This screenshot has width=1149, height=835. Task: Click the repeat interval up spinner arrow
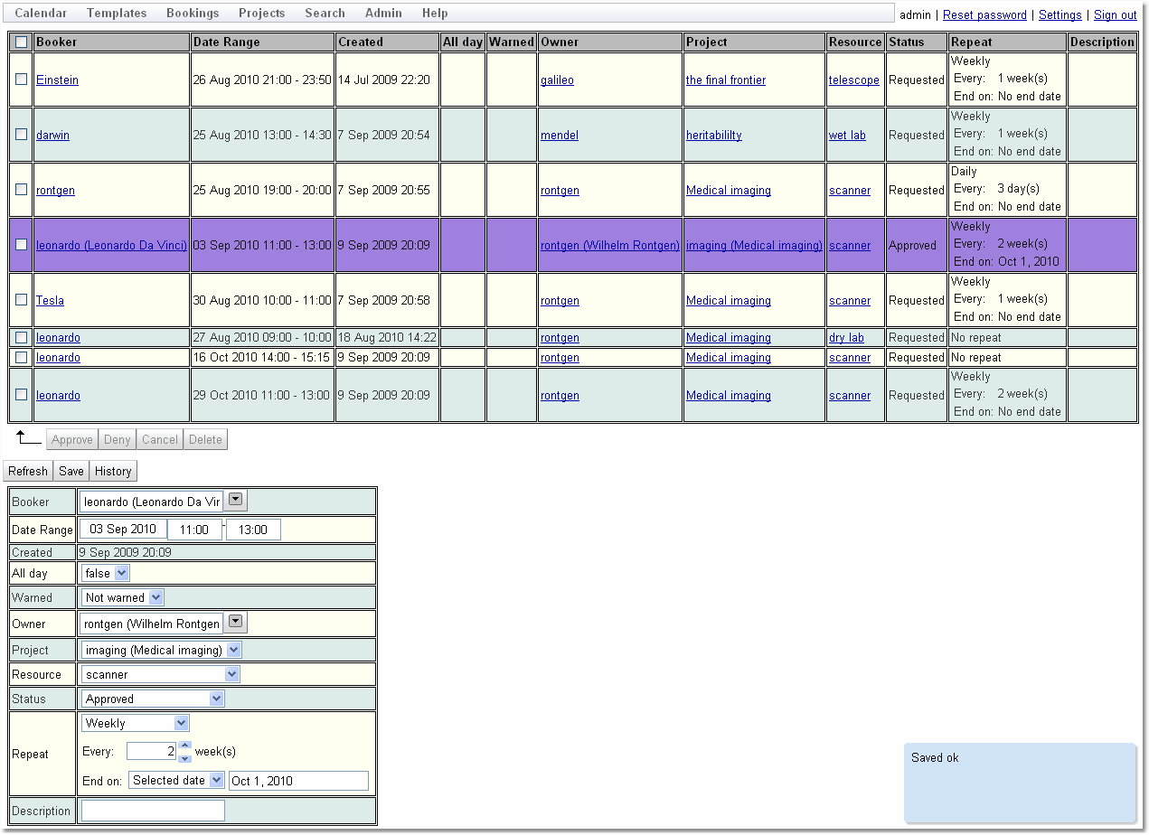coord(185,746)
